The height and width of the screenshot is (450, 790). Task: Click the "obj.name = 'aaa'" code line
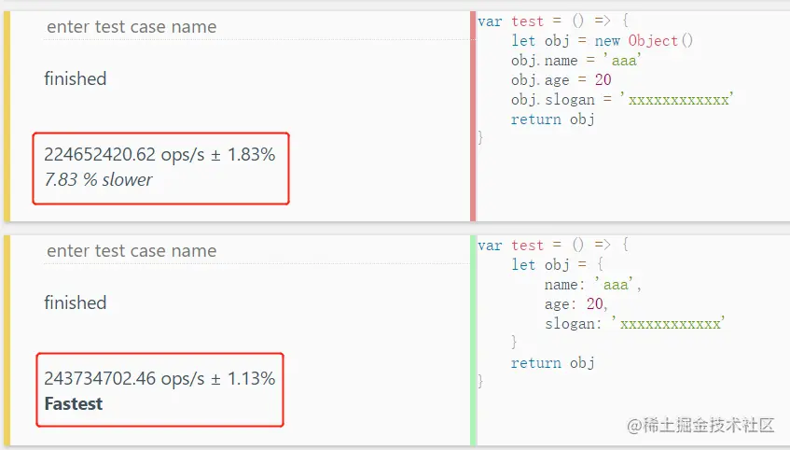pyautogui.click(x=575, y=60)
